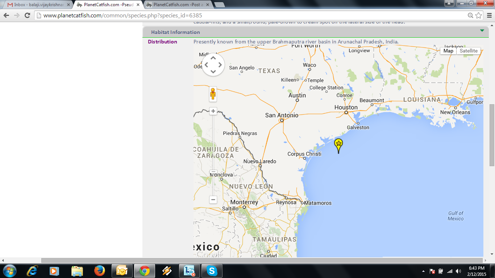Zoom in the map with plus button
Viewport: 495px width, 278px height.
tap(213, 111)
